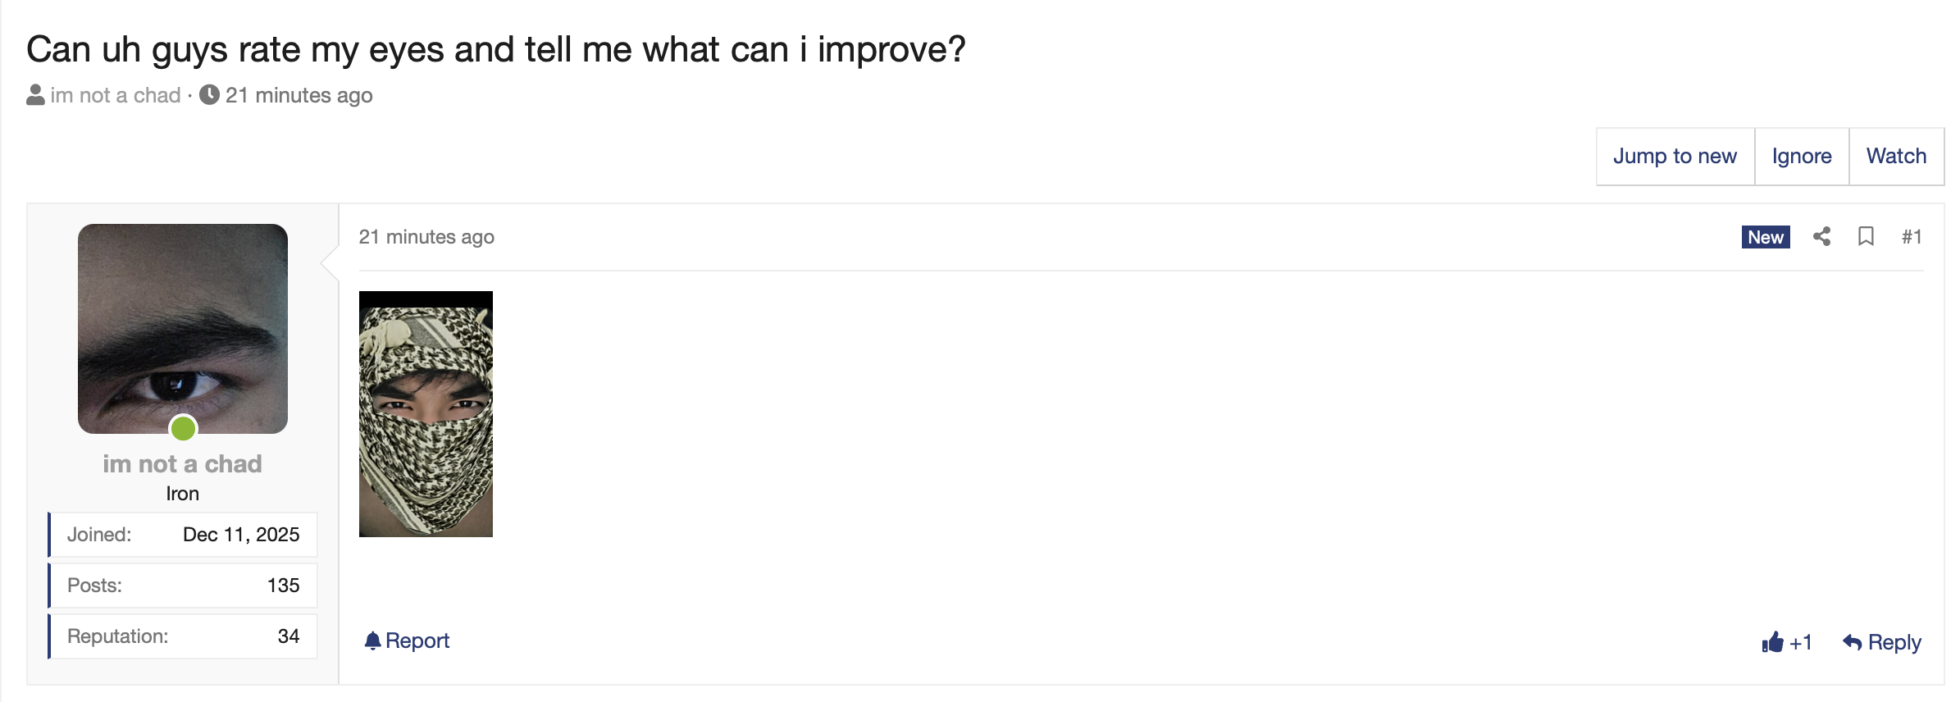Click the #1 post number link
Screen dimensions: 1960x702
point(1912,237)
